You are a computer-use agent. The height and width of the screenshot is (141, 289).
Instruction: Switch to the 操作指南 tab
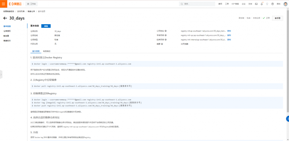pos(36,51)
